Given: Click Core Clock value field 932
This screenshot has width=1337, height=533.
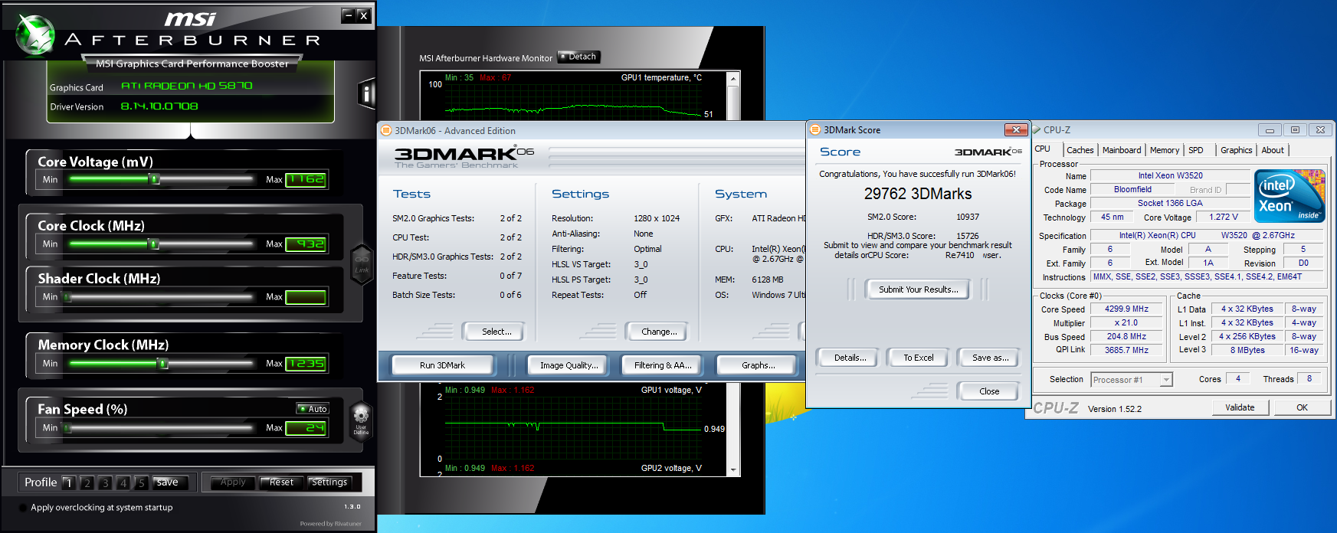Looking at the screenshot, I should point(306,244).
